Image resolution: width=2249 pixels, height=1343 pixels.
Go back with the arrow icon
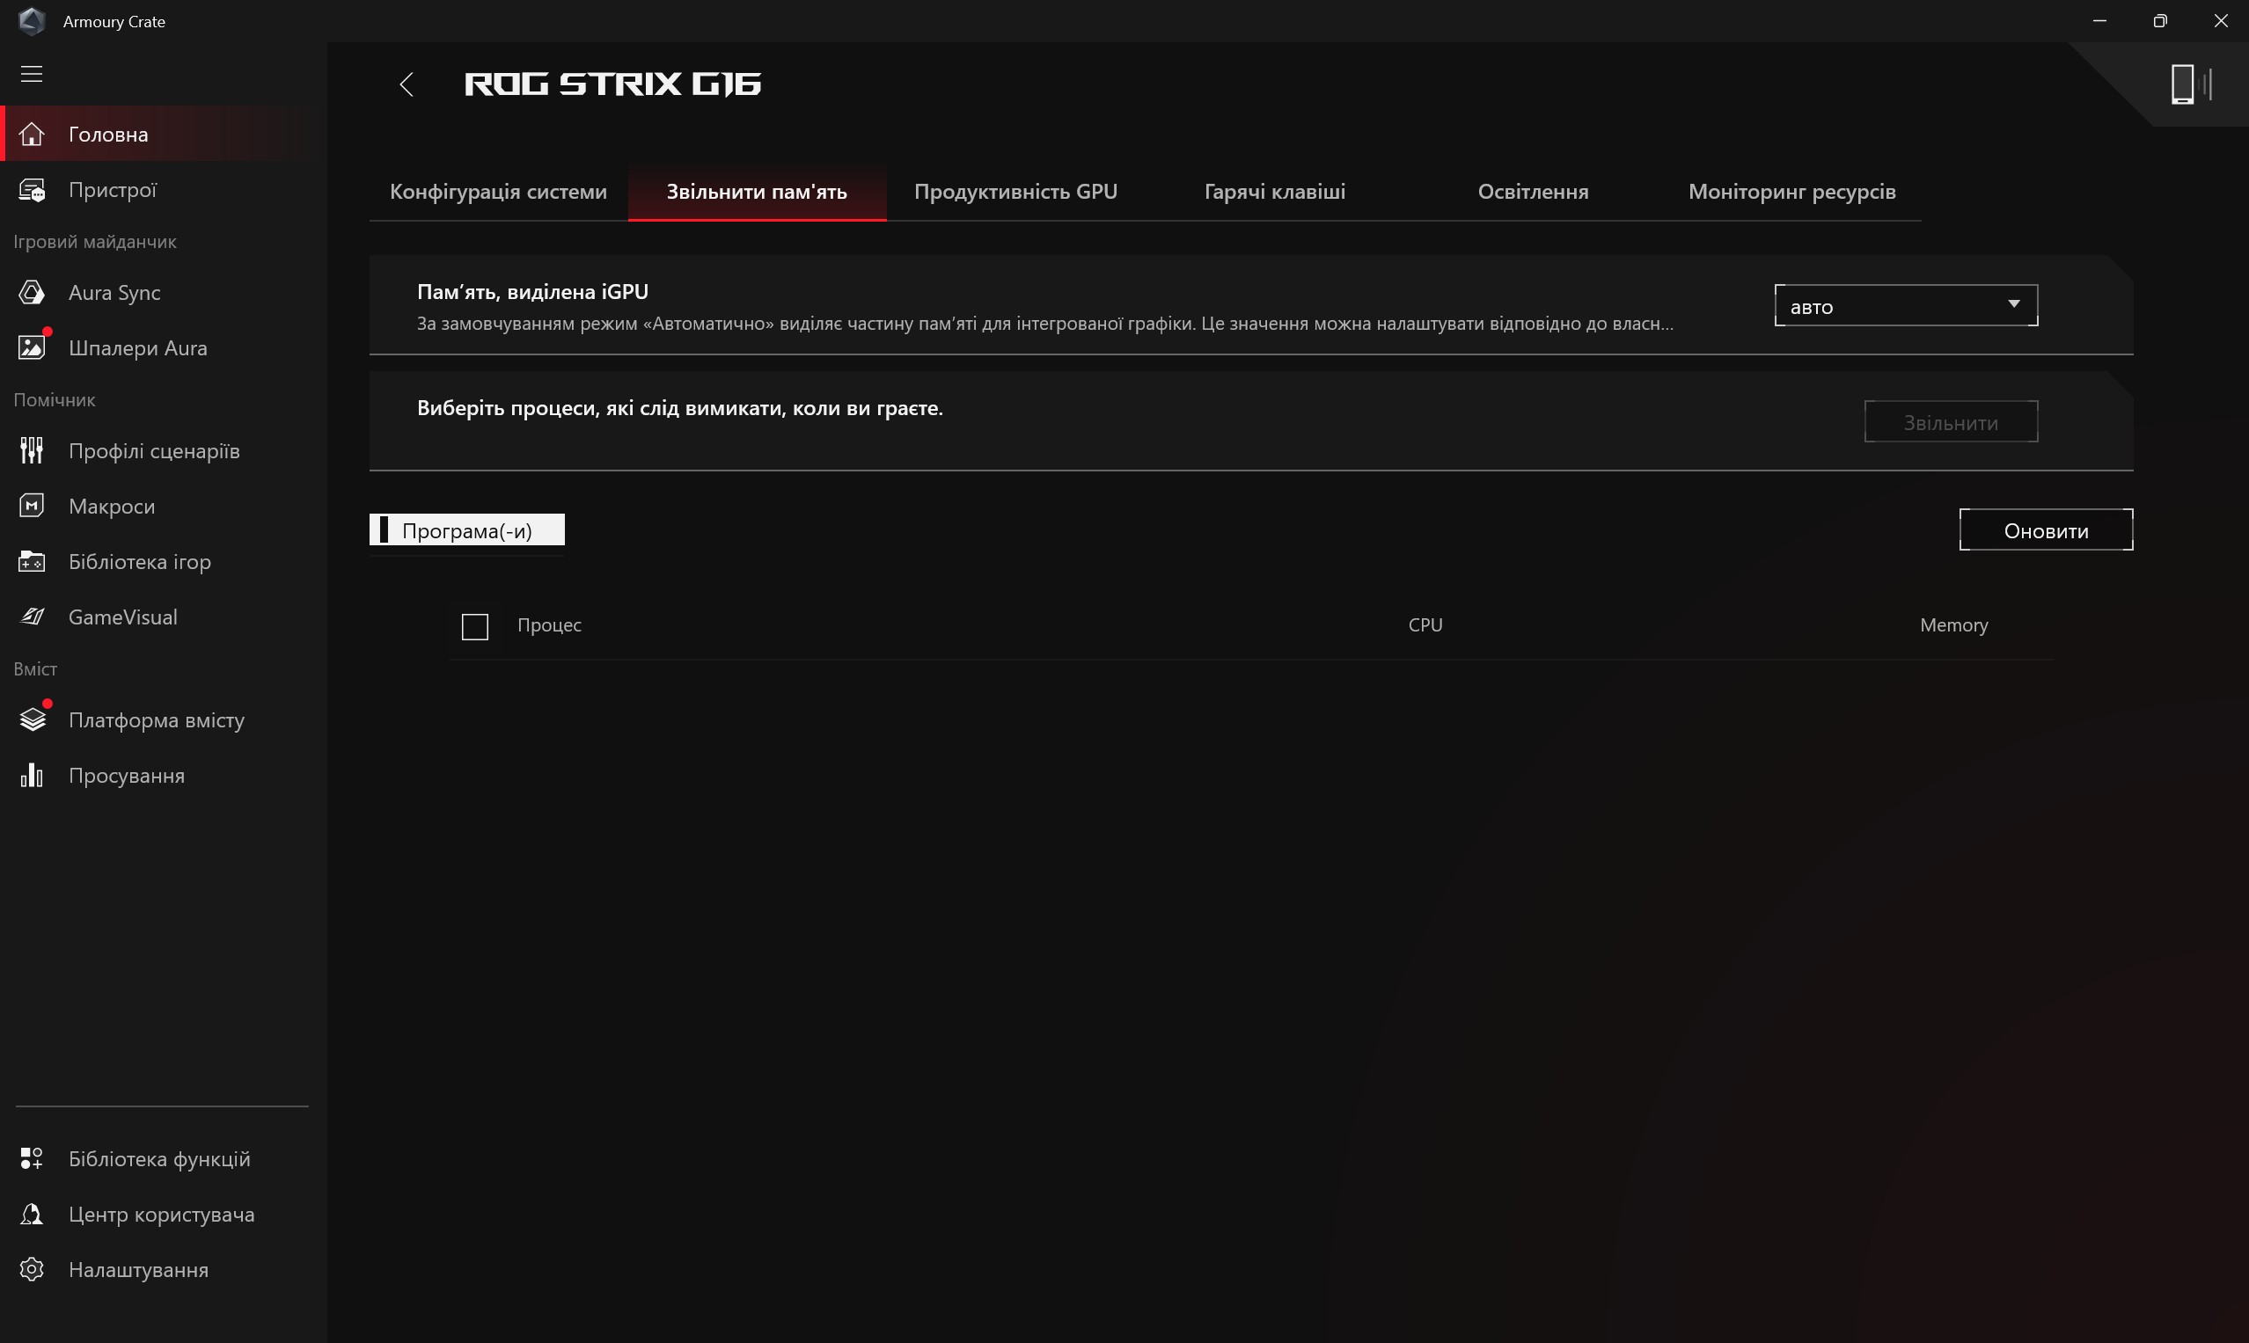[407, 84]
